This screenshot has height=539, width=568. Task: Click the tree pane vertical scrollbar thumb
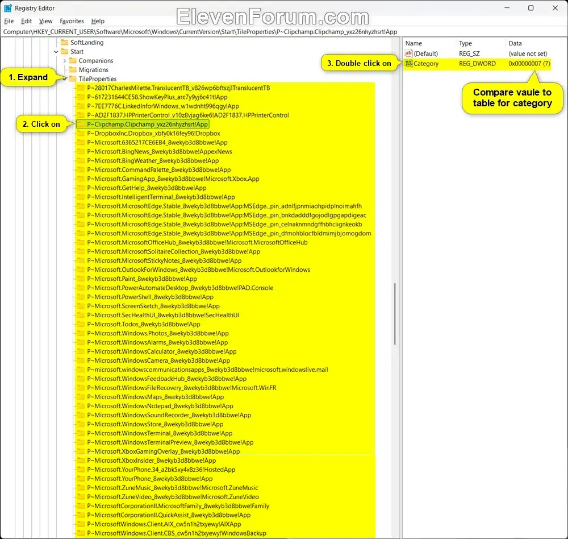(395, 314)
